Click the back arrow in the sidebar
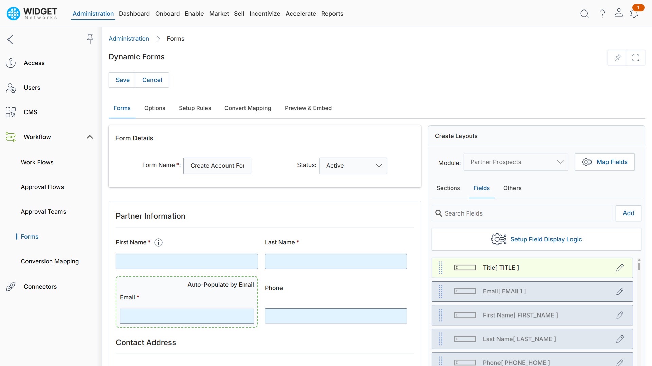The height and width of the screenshot is (366, 652). point(10,39)
